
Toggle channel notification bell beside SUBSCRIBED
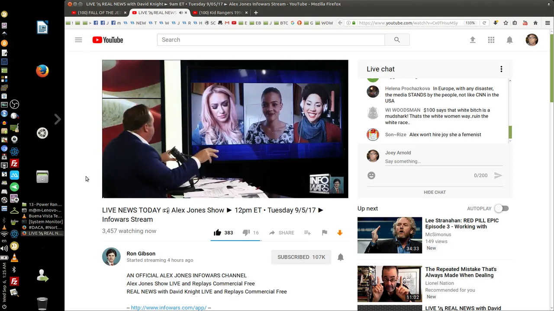(341, 257)
